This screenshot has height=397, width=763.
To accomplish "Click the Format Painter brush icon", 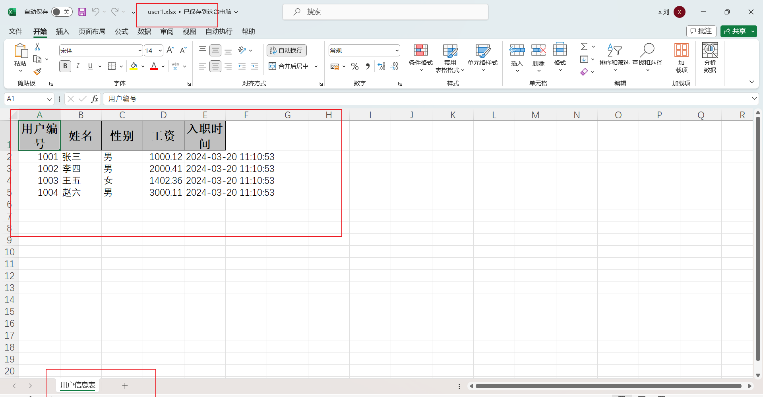I will (37, 72).
